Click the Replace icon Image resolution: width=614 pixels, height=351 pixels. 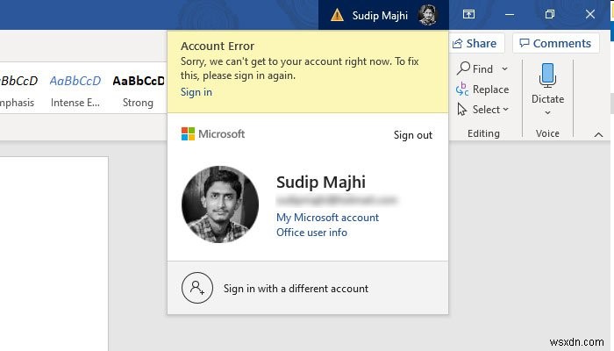[463, 89]
